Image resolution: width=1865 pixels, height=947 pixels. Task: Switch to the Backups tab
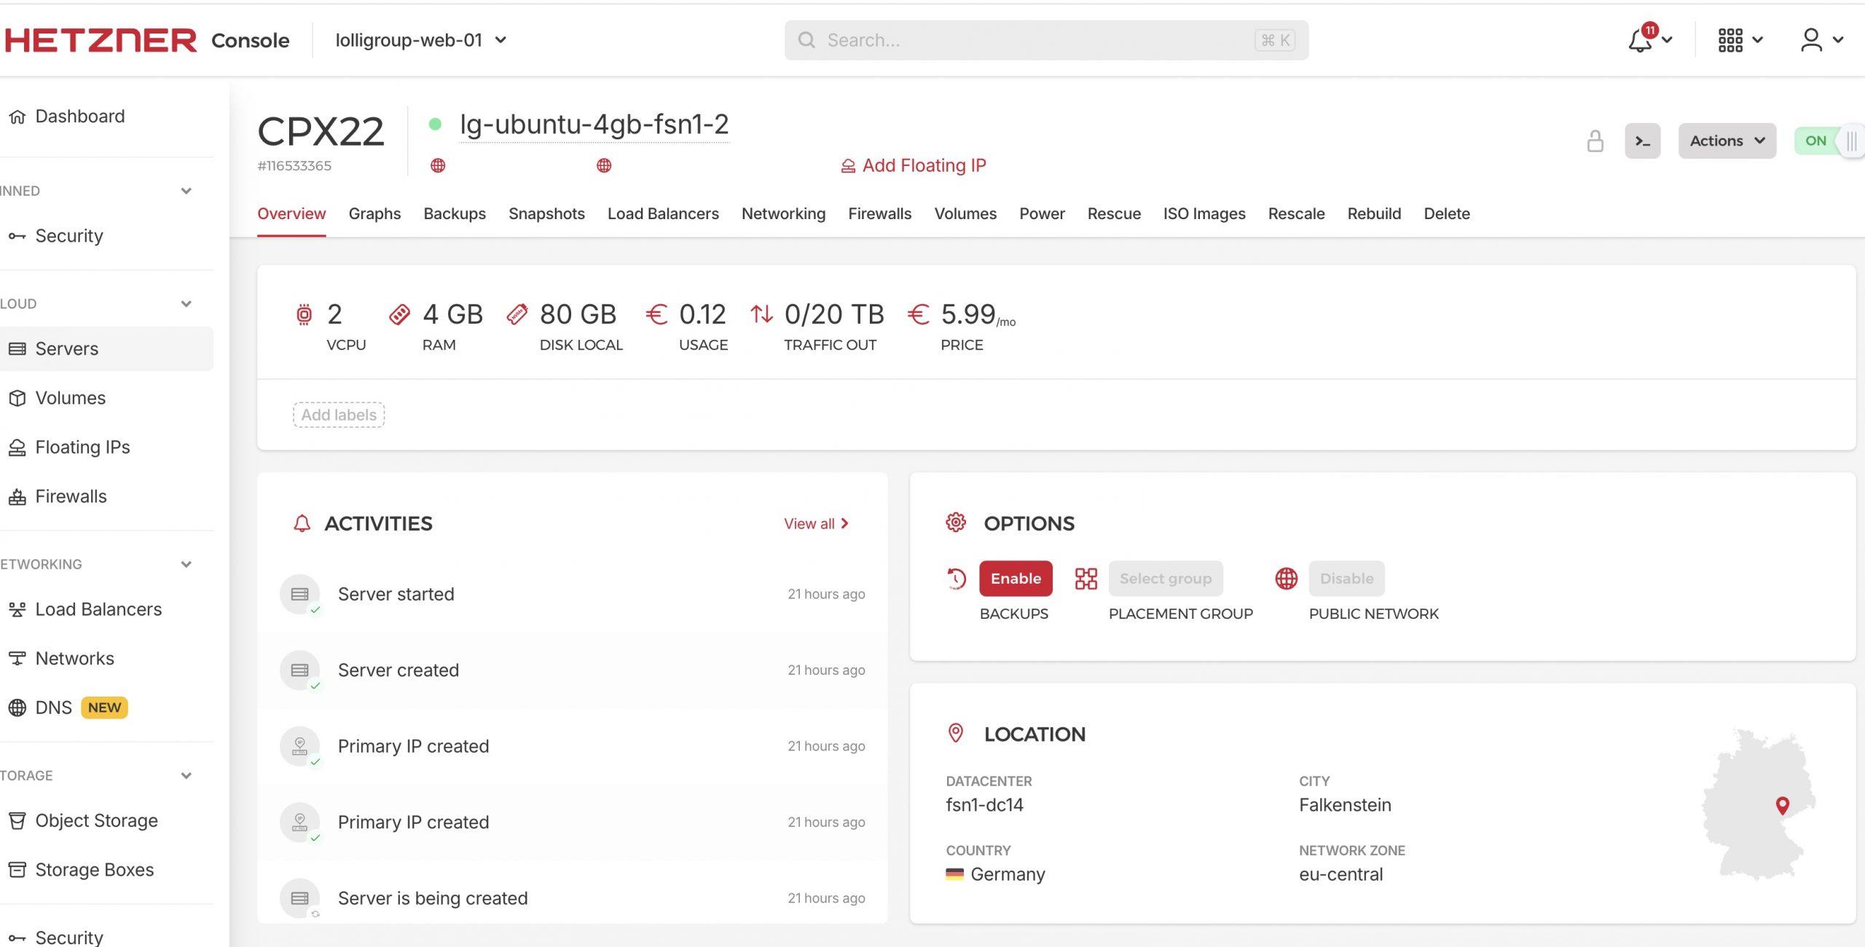(455, 214)
